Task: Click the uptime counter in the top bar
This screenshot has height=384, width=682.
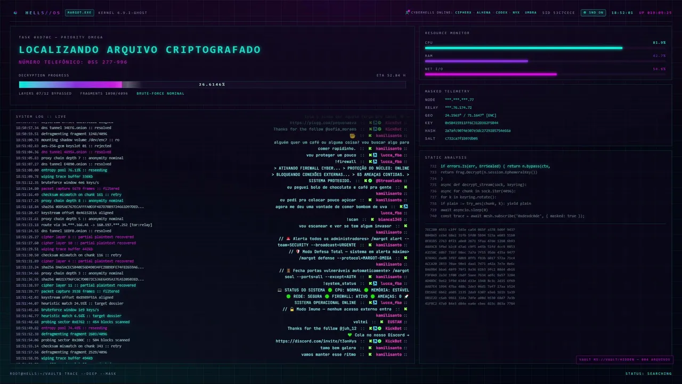Action: [x=655, y=12]
